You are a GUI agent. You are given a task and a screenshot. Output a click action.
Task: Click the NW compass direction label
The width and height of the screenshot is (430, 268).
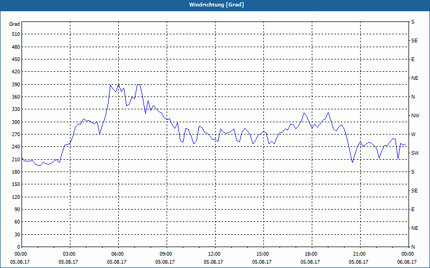[415, 116]
